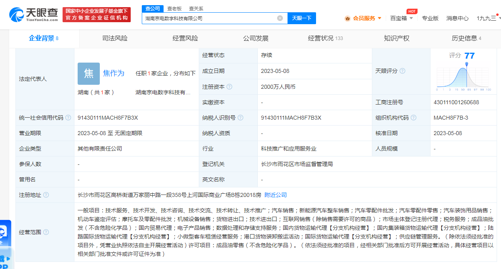The height and width of the screenshot is (269, 501).
Task: Click the 组织机构代码 value MACH8F7B-3
Action: tap(451, 118)
